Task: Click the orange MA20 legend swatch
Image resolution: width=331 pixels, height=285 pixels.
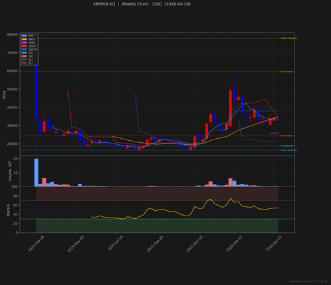Action: pyautogui.click(x=24, y=39)
